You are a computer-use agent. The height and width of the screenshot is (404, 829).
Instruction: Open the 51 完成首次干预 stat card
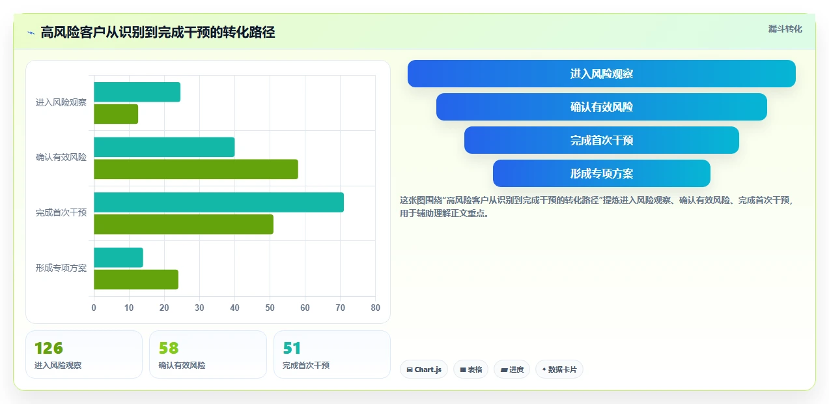pyautogui.click(x=332, y=354)
